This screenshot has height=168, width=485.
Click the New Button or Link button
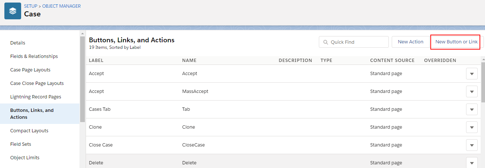(457, 42)
